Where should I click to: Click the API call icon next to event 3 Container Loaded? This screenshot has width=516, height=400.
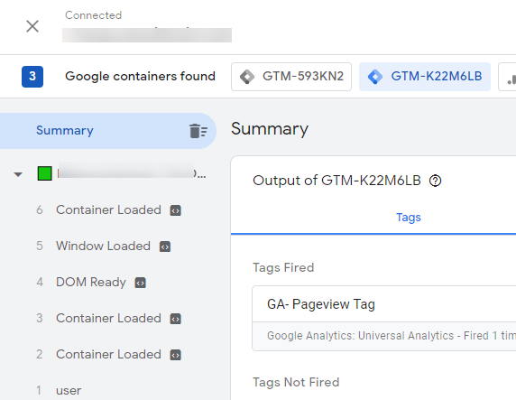pos(175,319)
